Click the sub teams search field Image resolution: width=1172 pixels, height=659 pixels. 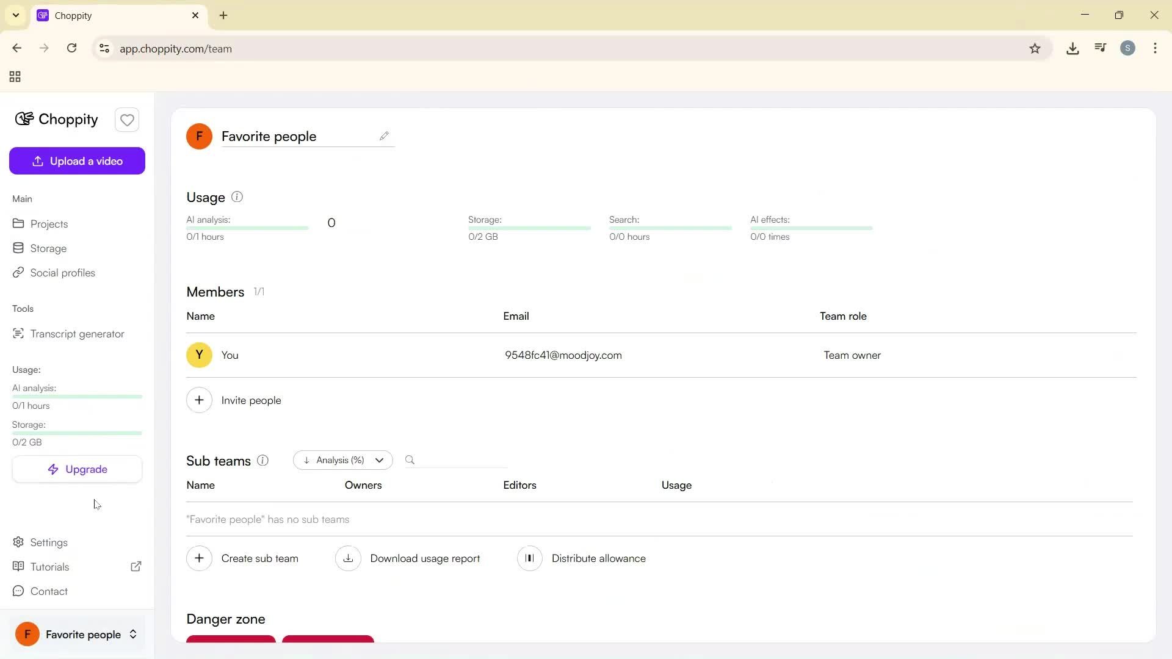click(461, 460)
